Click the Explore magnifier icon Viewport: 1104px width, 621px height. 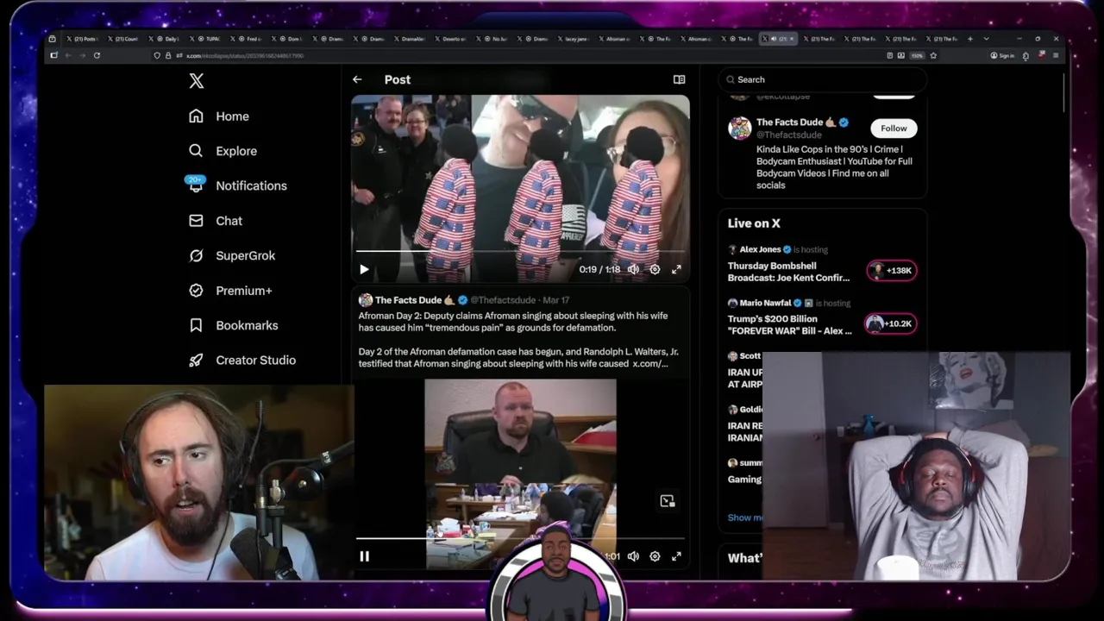pos(196,151)
